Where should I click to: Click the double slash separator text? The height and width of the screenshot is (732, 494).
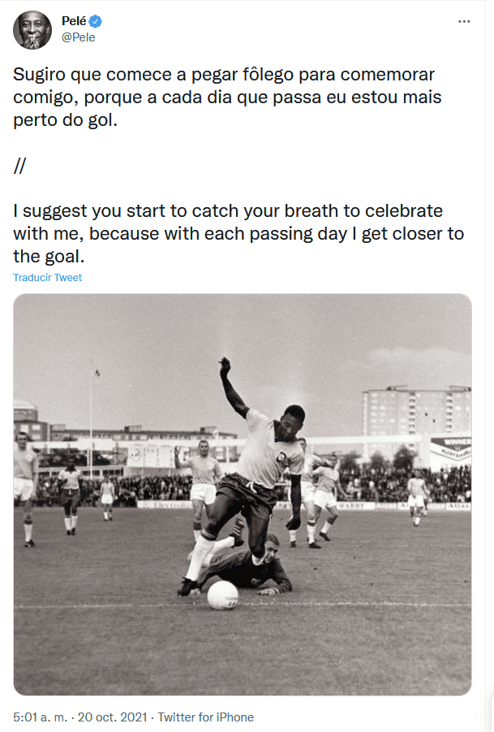[x=20, y=166]
